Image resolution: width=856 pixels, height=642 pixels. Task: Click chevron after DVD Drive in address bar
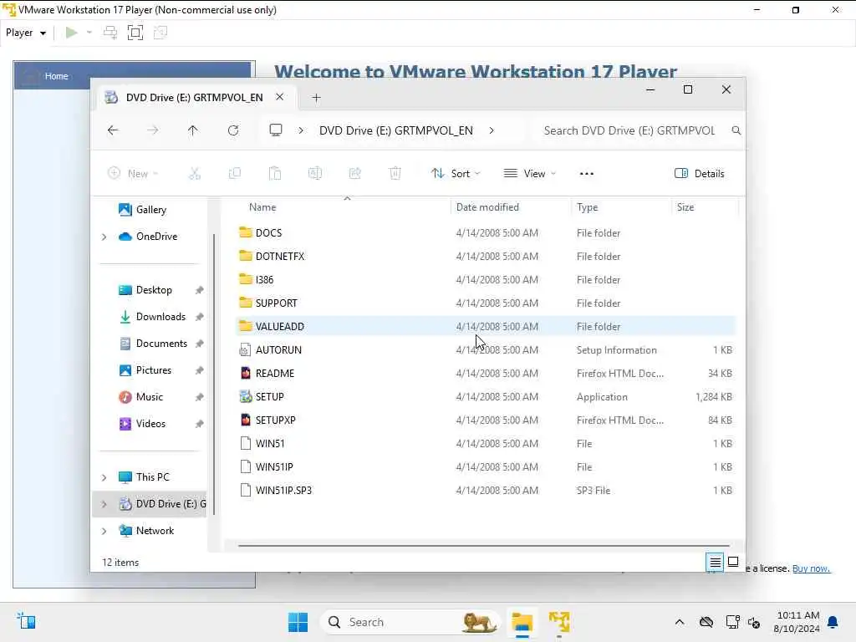point(492,130)
